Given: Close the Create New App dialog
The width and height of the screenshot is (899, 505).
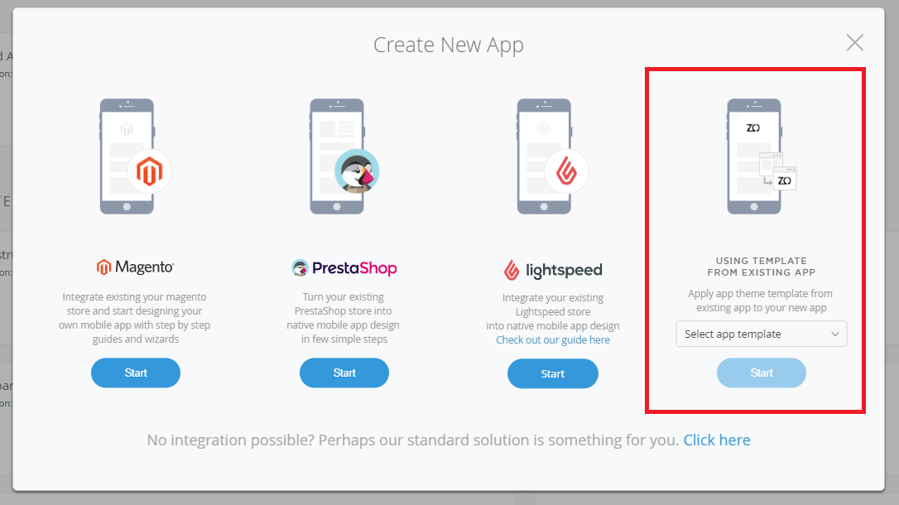Looking at the screenshot, I should [855, 42].
